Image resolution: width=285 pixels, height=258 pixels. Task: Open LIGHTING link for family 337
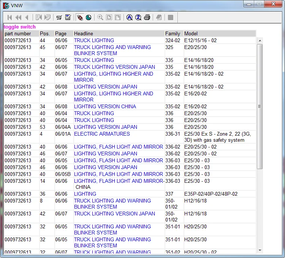point(85,194)
